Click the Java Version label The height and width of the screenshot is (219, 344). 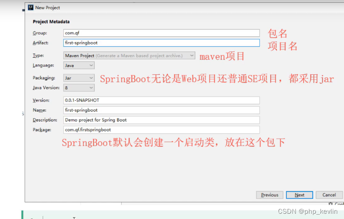coord(46,88)
